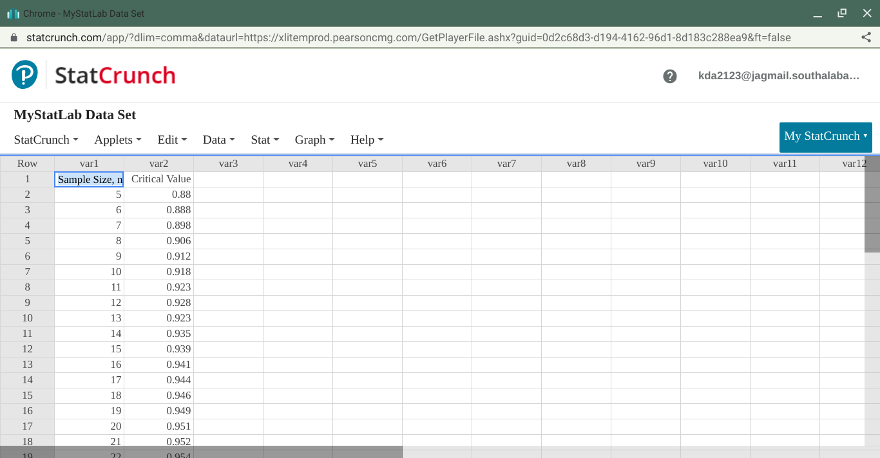Image resolution: width=880 pixels, height=458 pixels.
Task: Click the Pearson "P" logo icon
Action: click(24, 73)
